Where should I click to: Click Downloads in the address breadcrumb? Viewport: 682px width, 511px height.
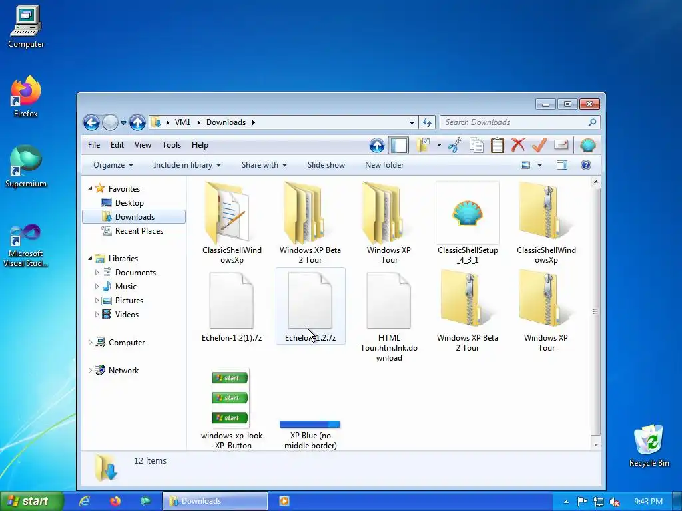click(226, 122)
